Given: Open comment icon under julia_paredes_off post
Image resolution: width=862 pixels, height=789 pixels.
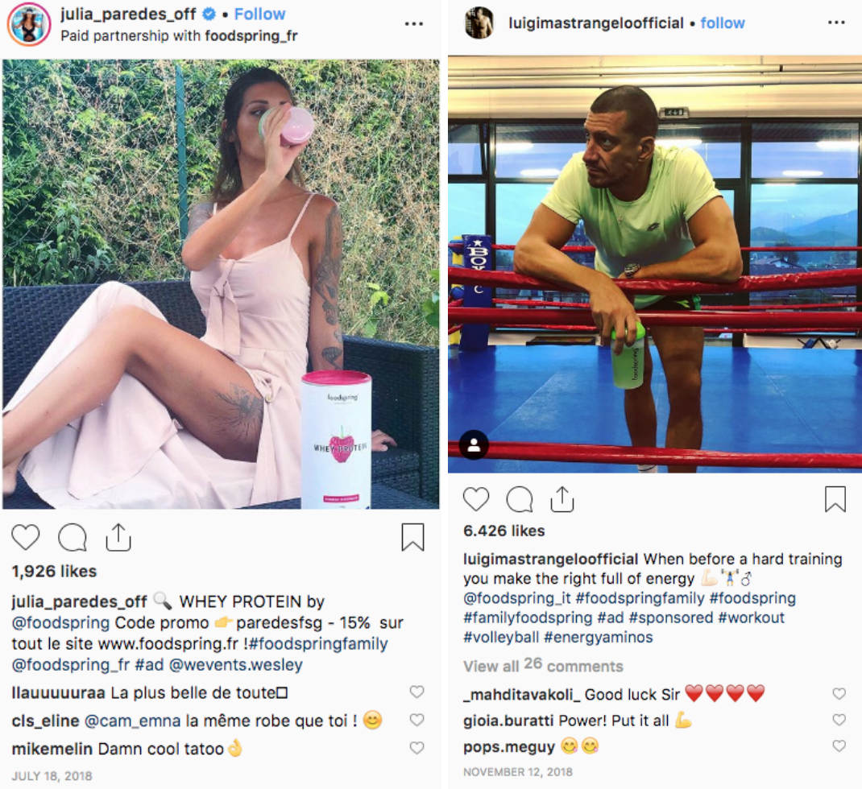Looking at the screenshot, I should click(73, 537).
